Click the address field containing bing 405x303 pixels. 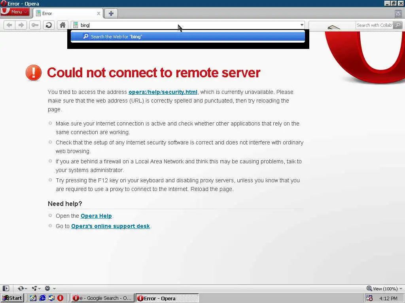(189, 25)
